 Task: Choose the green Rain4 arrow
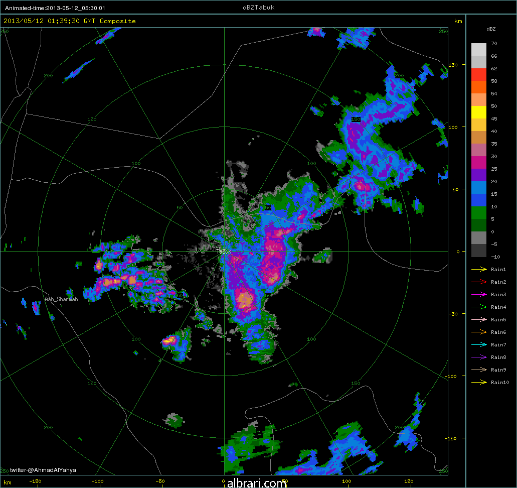pos(479,307)
